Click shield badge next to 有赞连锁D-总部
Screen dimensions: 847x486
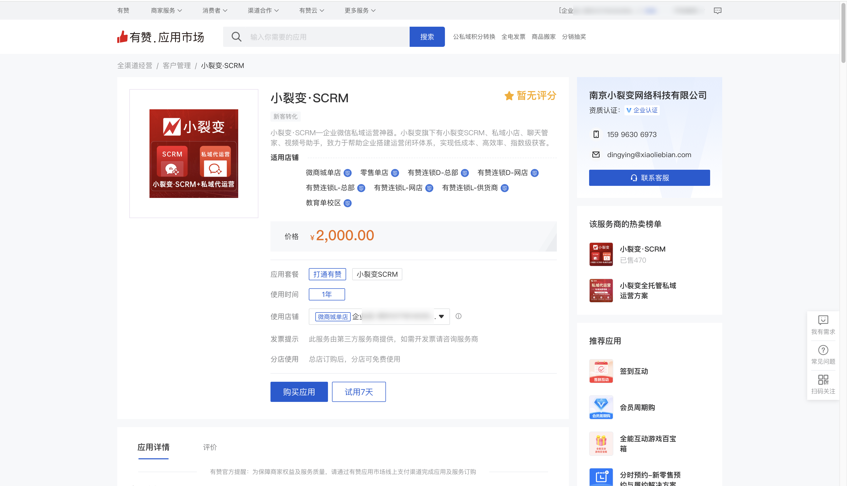[465, 173]
